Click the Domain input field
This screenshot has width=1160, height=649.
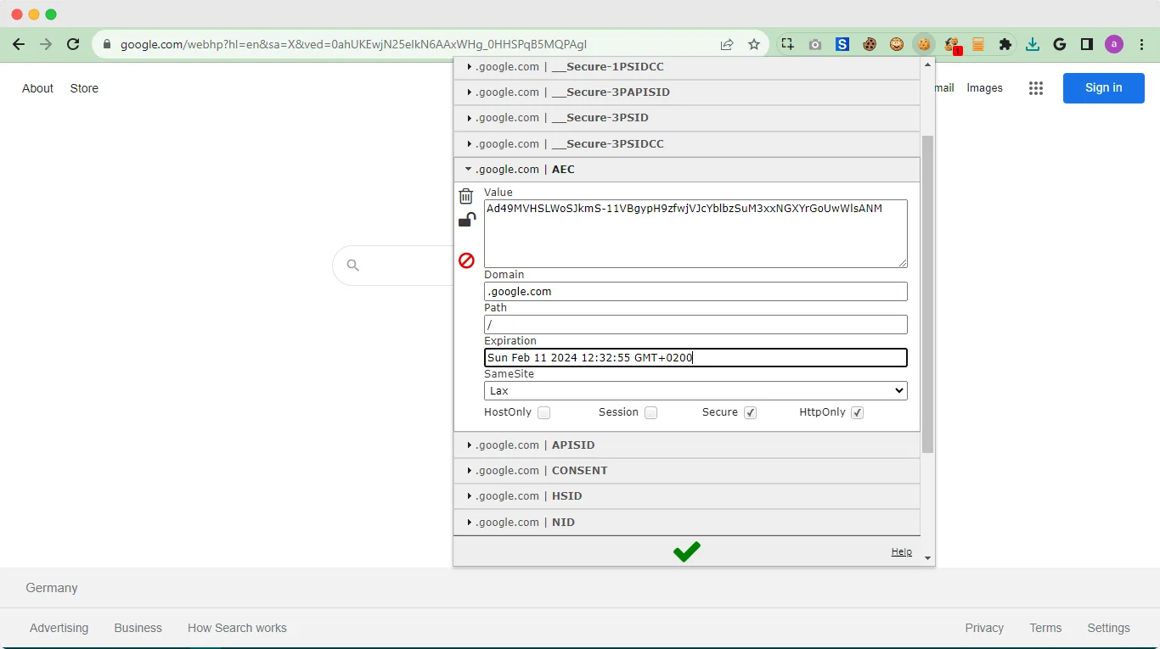695,292
